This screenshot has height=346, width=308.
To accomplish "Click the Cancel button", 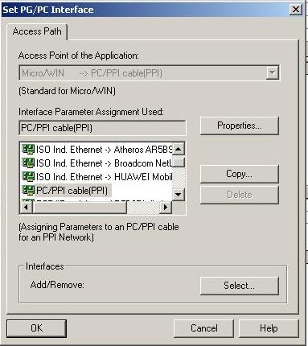I will pyautogui.click(x=204, y=328).
